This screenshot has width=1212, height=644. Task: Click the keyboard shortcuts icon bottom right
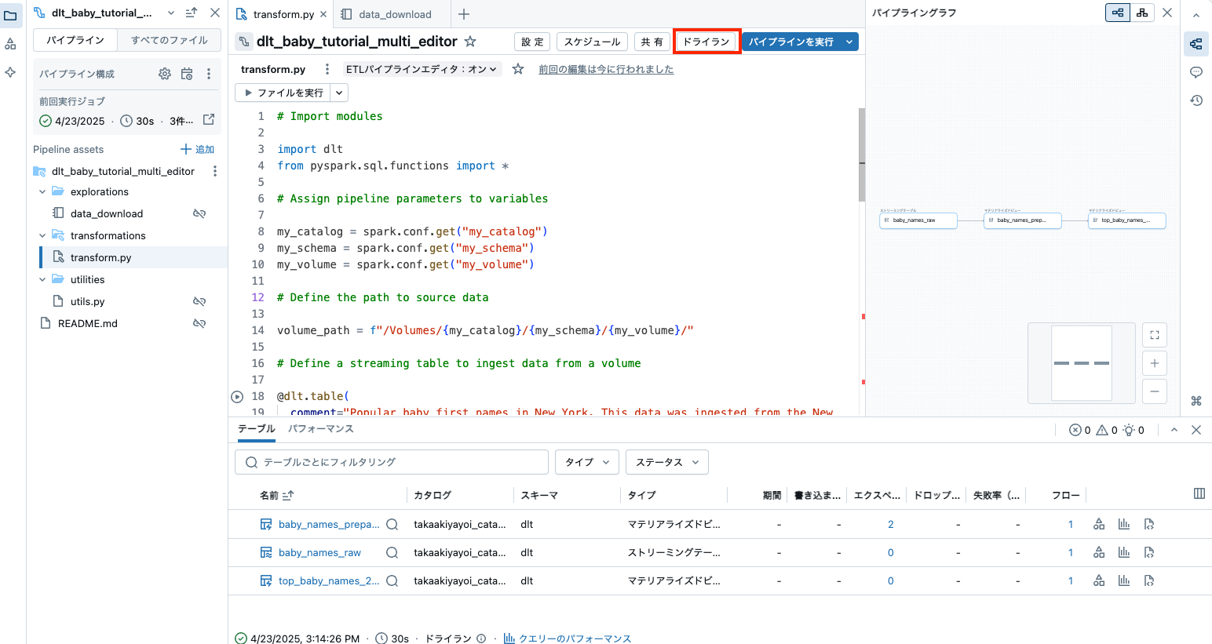pos(1196,401)
